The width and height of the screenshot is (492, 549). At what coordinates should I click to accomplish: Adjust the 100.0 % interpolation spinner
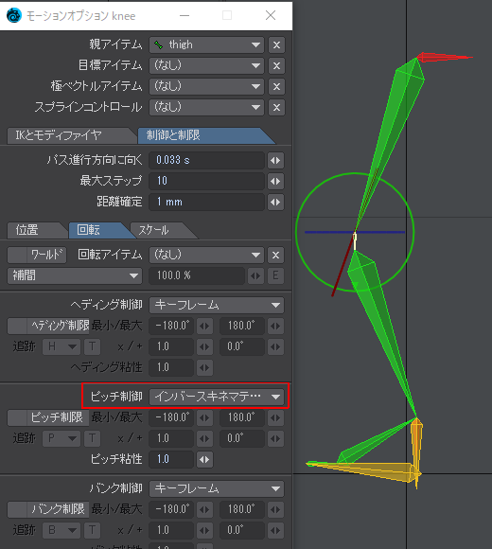pyautogui.click(x=255, y=275)
